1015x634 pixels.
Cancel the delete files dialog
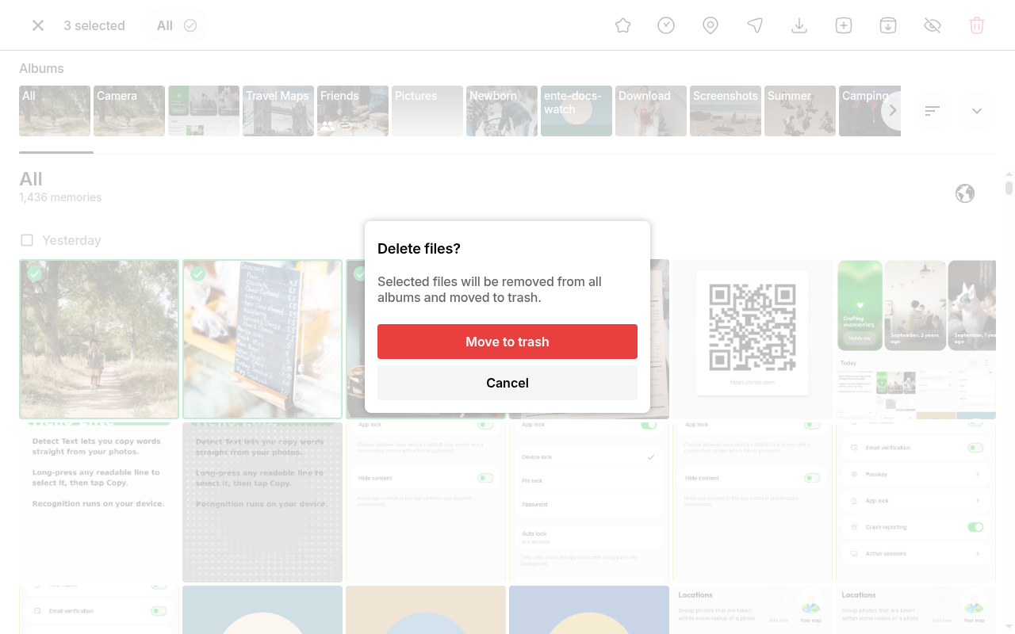(507, 383)
